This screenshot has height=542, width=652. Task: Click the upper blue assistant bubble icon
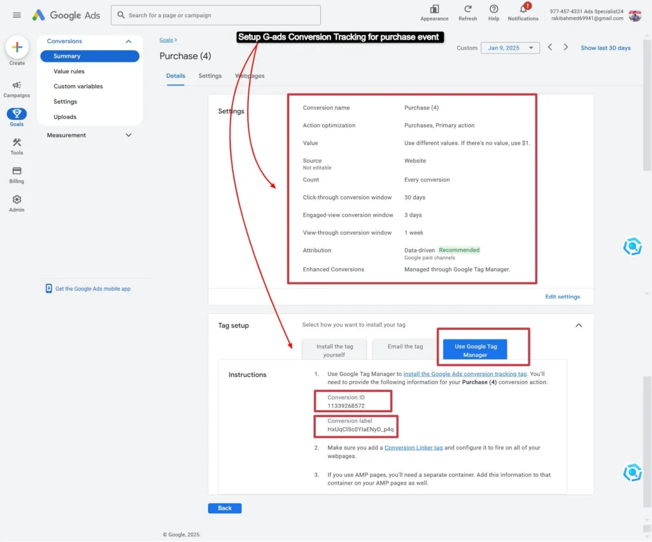(x=632, y=246)
